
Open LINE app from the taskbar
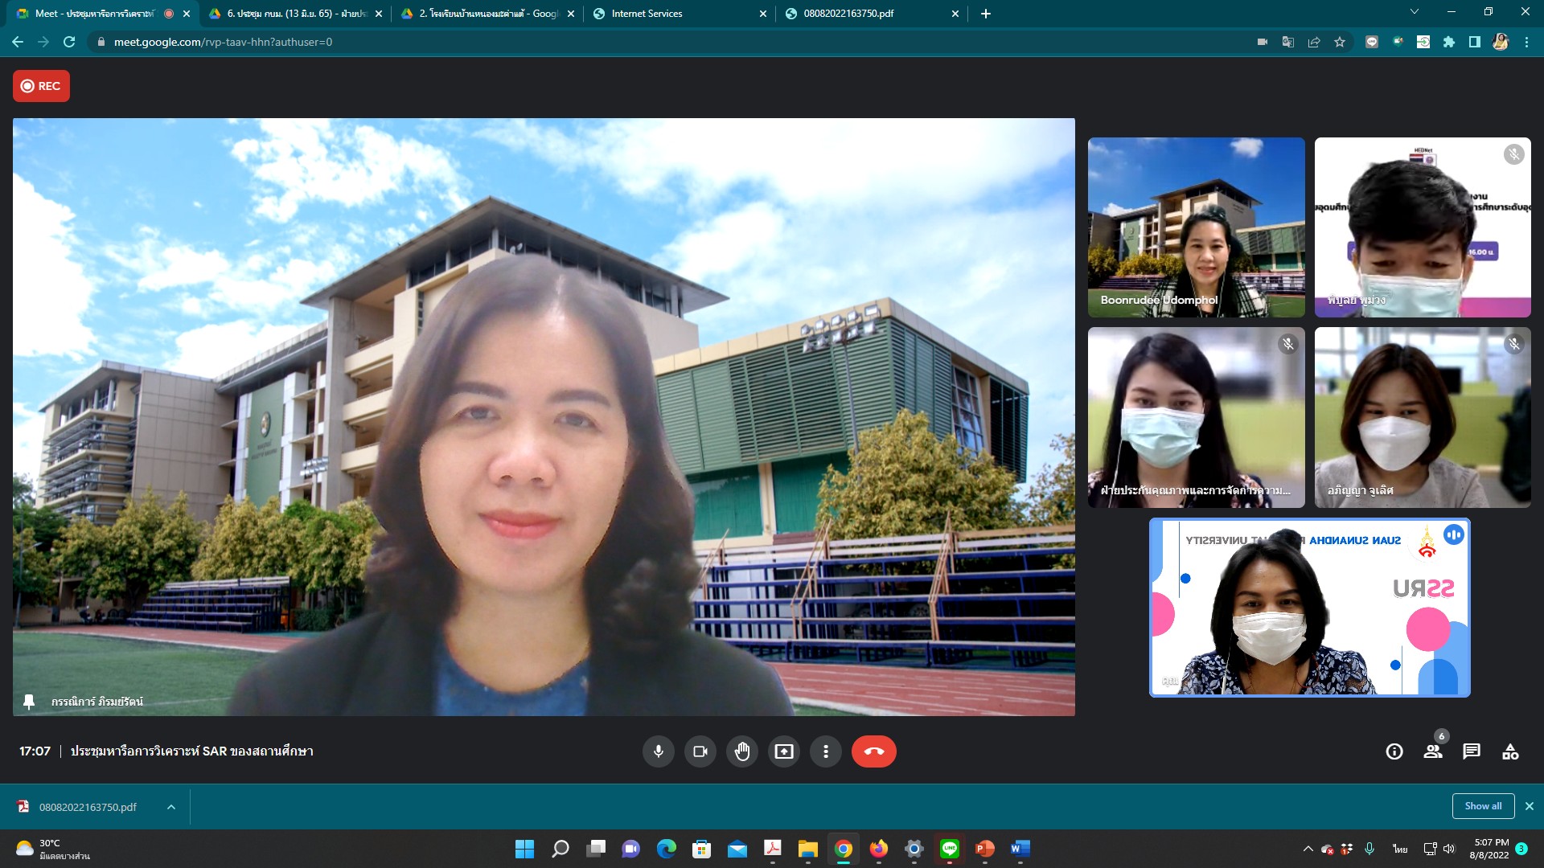point(950,849)
